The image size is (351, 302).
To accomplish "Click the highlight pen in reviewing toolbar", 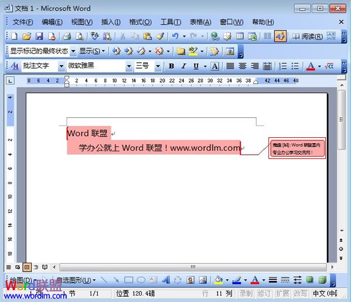I will (193, 51).
